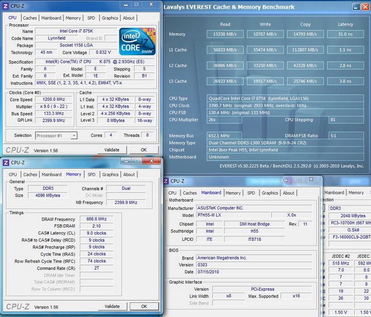Open Graphics tab in the Memory window
This screenshot has height=317, width=371.
click(110, 174)
